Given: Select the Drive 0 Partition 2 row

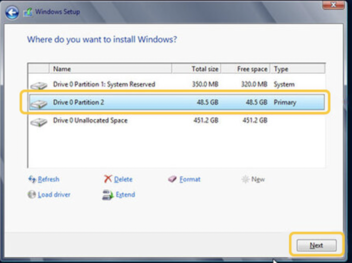Looking at the screenshot, I should [x=177, y=102].
